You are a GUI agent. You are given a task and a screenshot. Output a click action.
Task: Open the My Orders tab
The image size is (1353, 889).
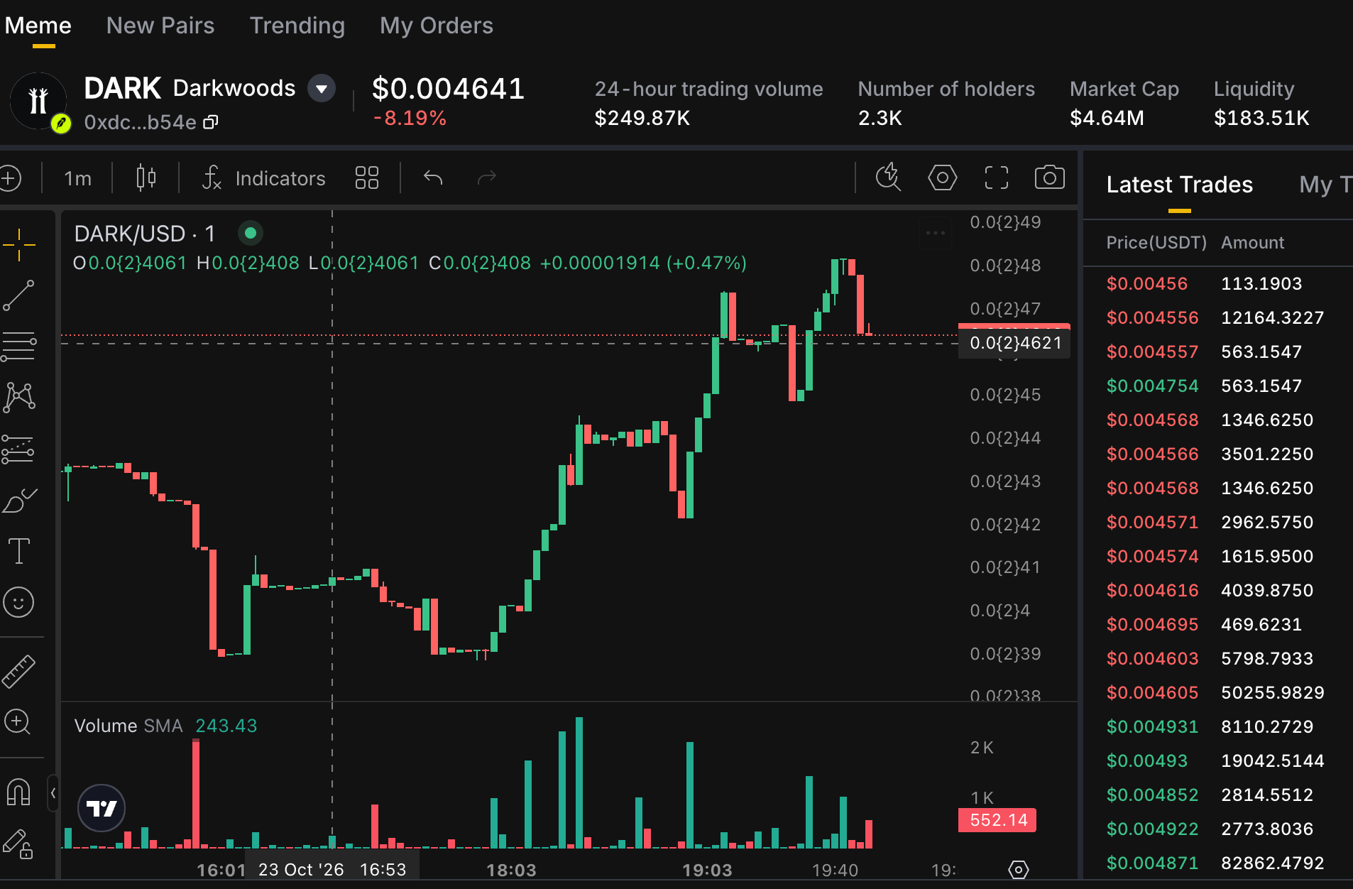tap(437, 26)
